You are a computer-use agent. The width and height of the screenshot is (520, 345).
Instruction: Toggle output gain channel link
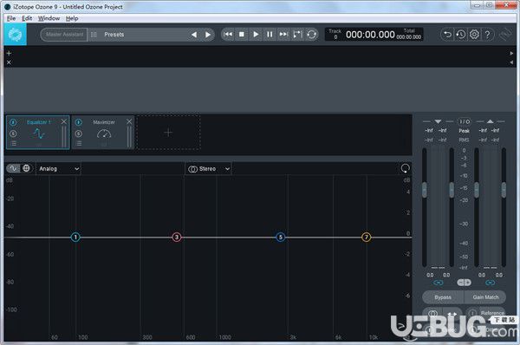(491, 283)
